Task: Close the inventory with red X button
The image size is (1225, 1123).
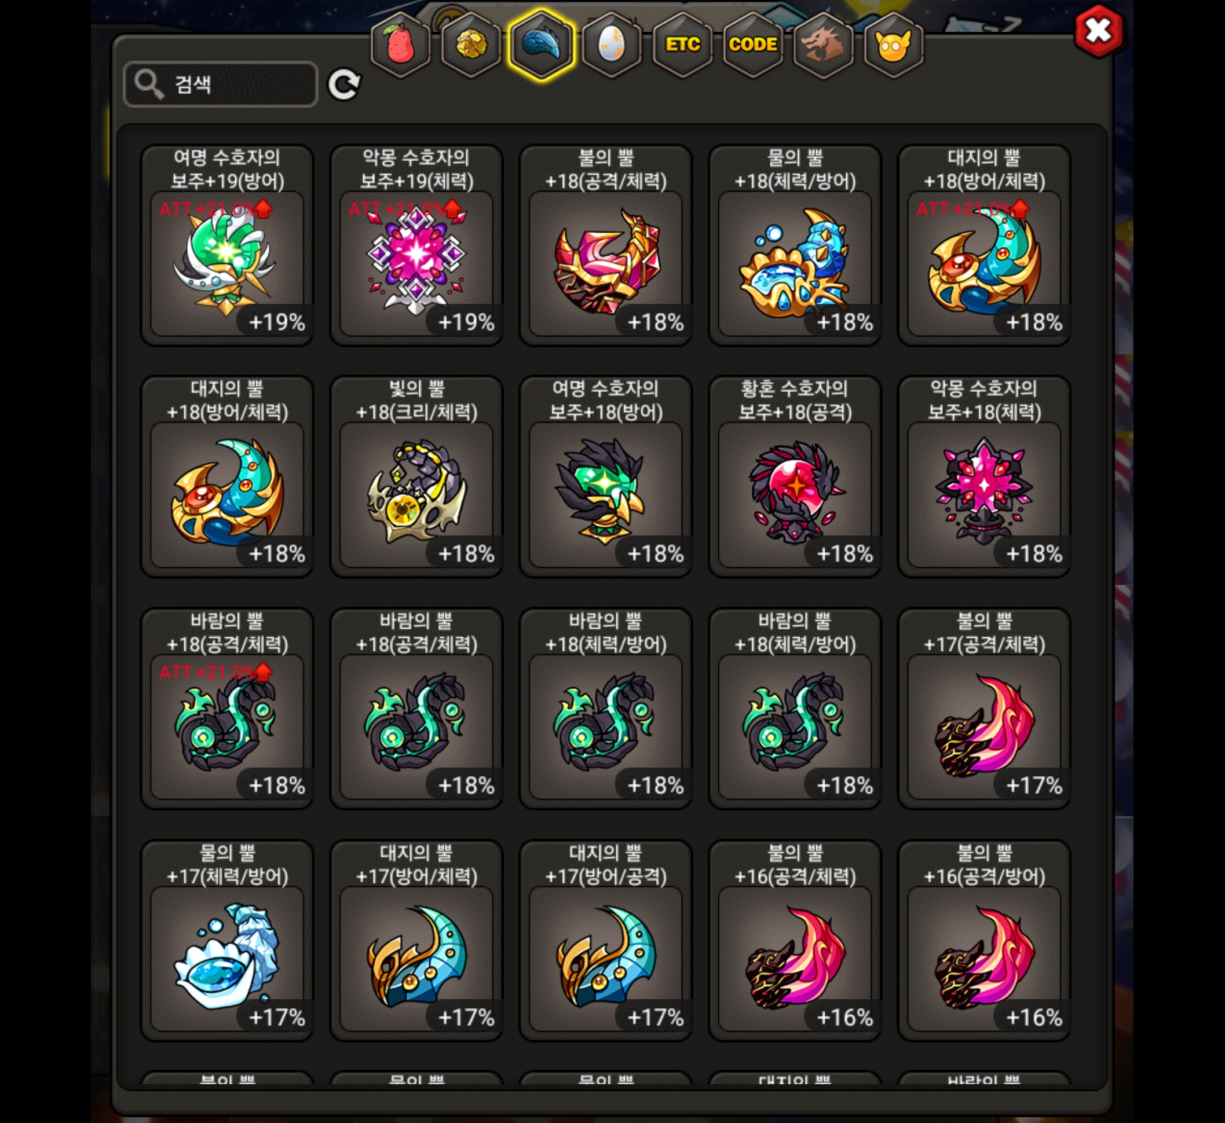Action: (x=1099, y=31)
